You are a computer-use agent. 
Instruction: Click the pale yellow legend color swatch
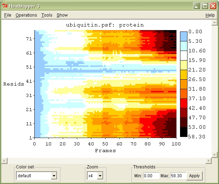184,65
